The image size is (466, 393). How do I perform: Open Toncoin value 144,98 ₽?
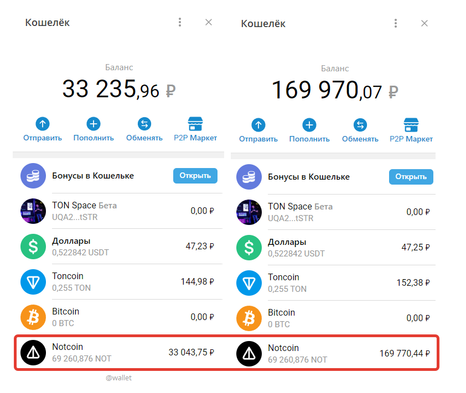pyautogui.click(x=198, y=281)
